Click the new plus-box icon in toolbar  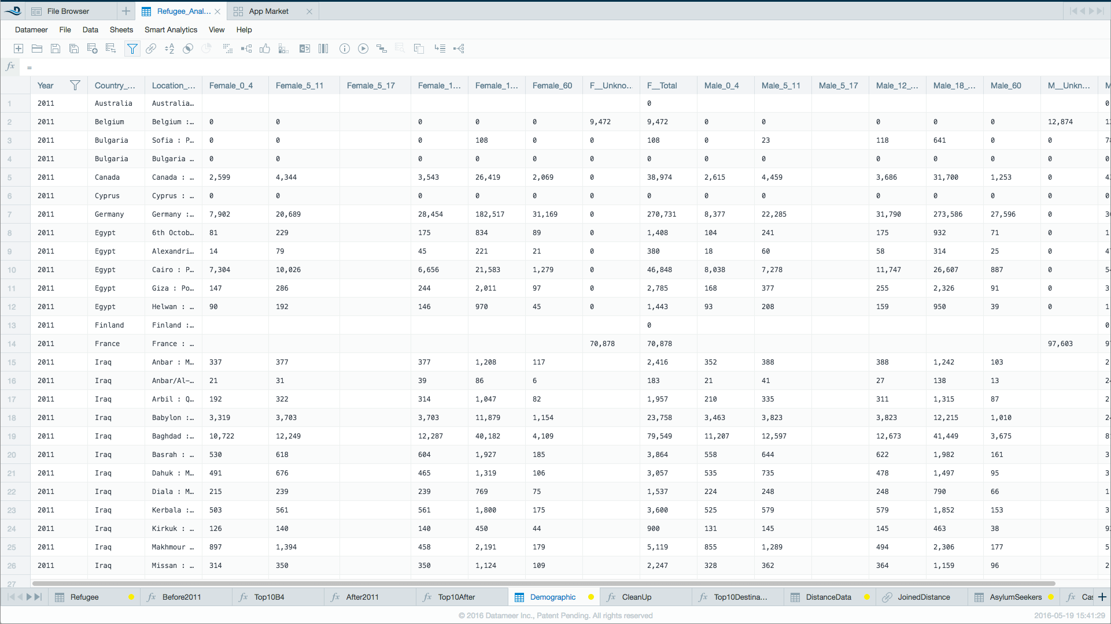click(x=19, y=49)
